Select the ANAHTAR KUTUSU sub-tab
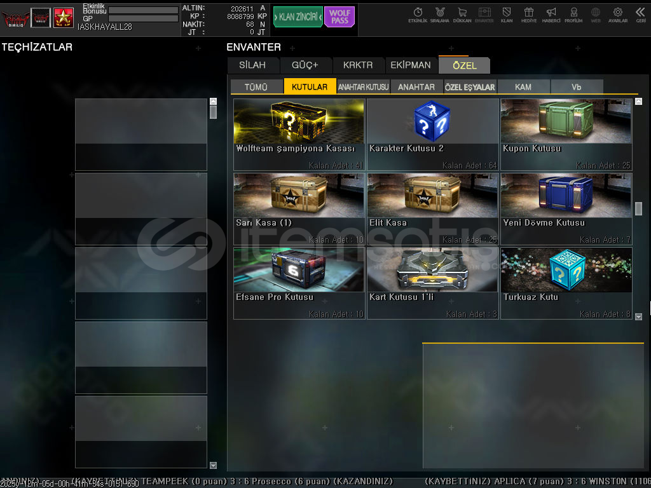This screenshot has height=488, width=651. point(363,86)
